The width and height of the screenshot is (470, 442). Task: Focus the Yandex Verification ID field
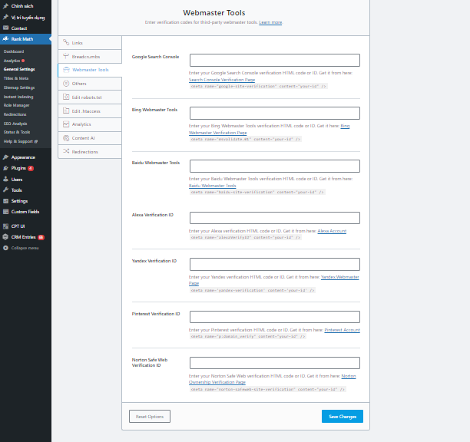point(275,265)
